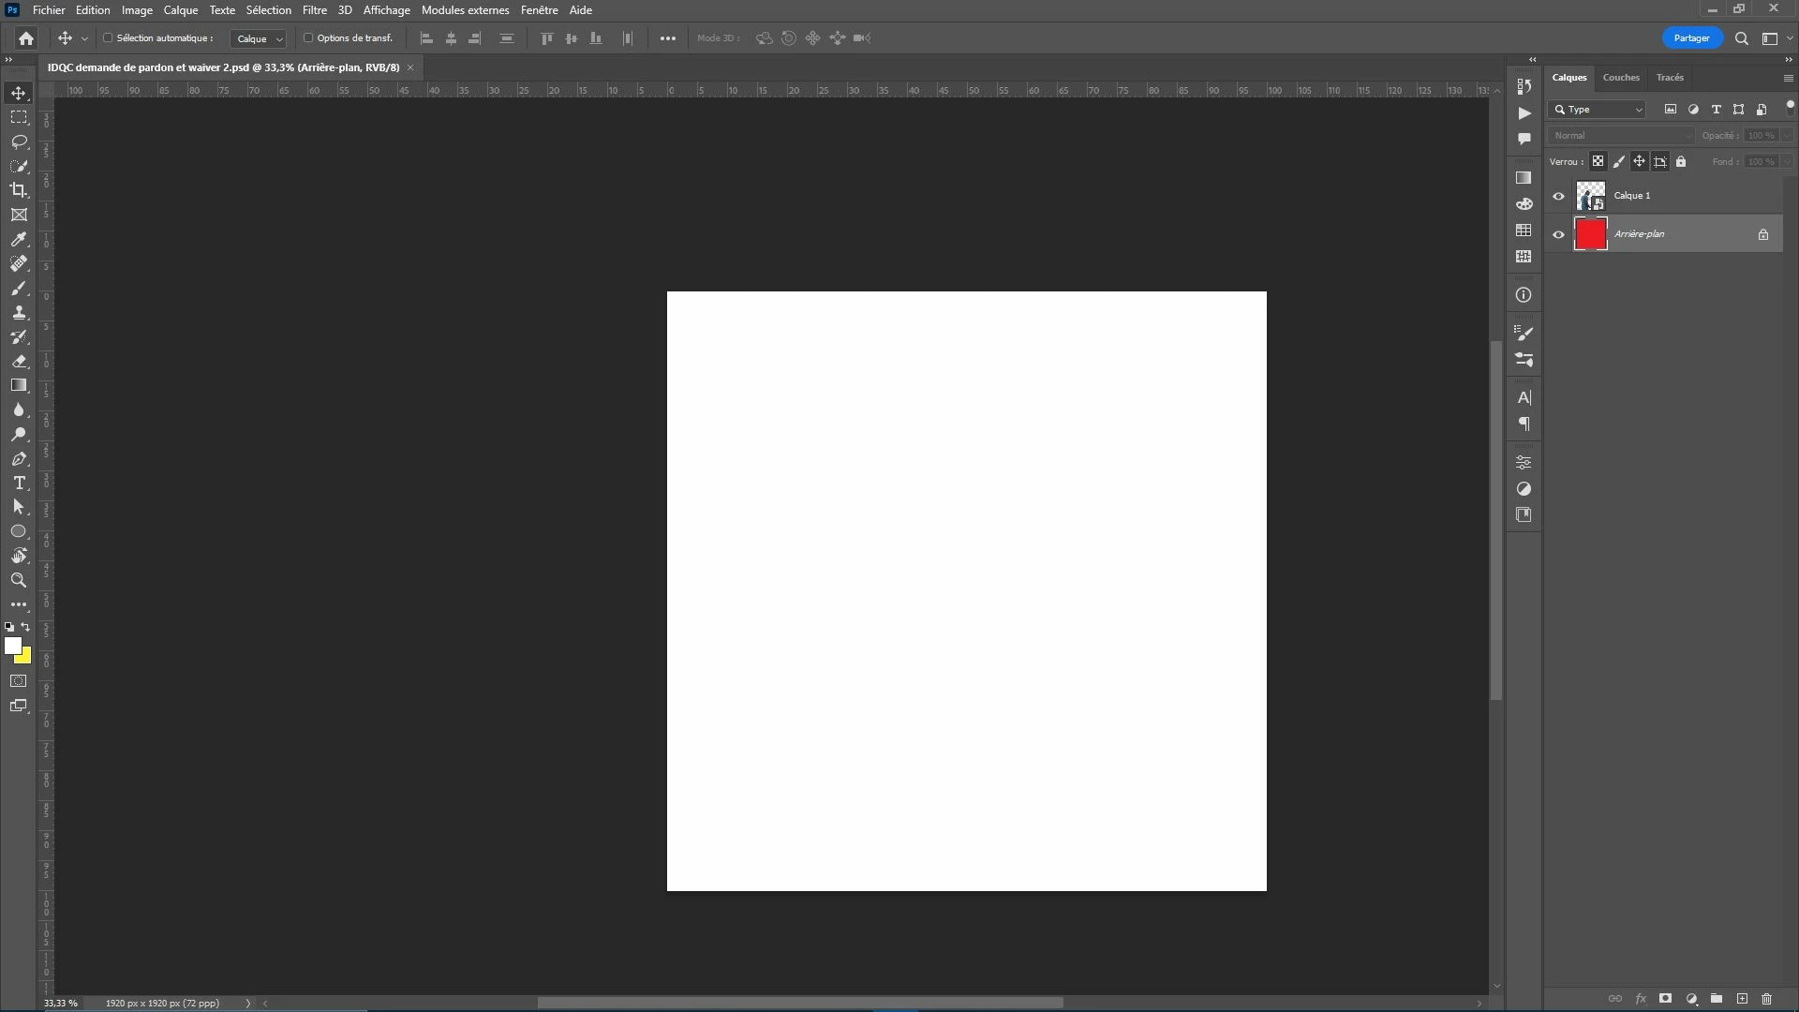Screen dimensions: 1799x1012
Task: Create a new layer via plus icon
Action: 1742,999
